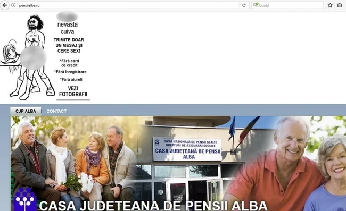Go back using the browser back arrow
Screen dimensions: 346x211
(x=4, y=5)
